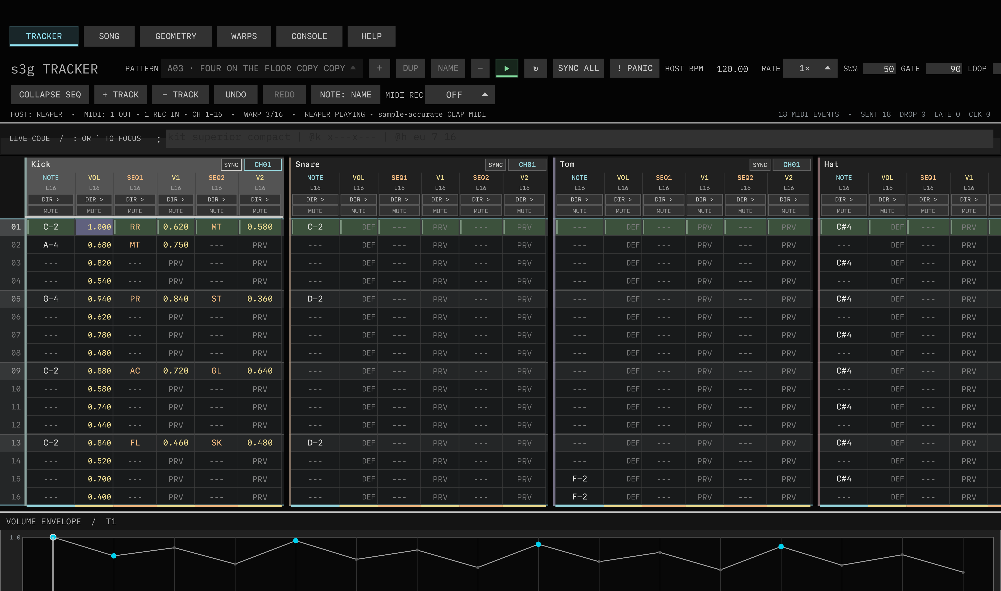Select Kick row 01 volume cell 1.000
The height and width of the screenshot is (591, 1001).
click(95, 227)
